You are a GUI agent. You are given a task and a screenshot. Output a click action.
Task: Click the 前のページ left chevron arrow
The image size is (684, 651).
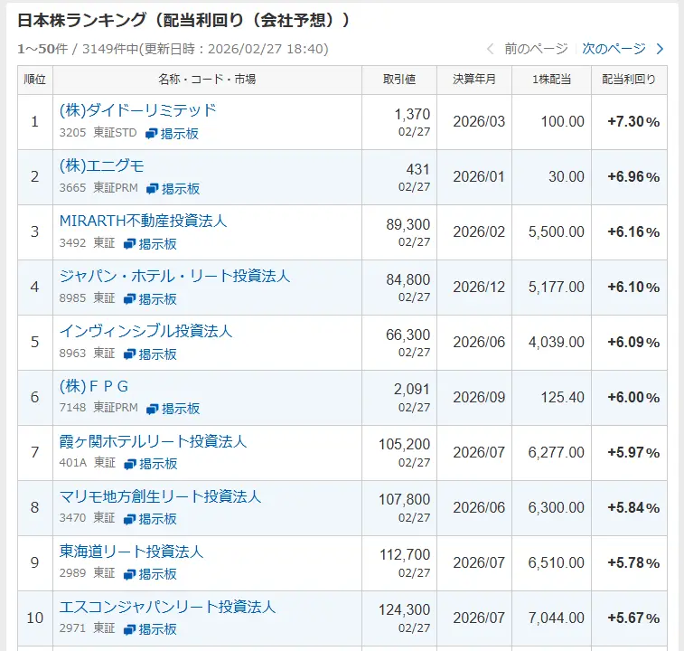(491, 49)
